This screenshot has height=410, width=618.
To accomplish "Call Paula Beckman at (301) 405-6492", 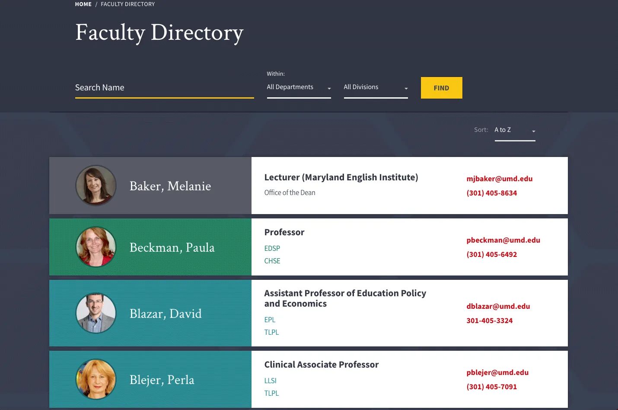I will pyautogui.click(x=491, y=254).
